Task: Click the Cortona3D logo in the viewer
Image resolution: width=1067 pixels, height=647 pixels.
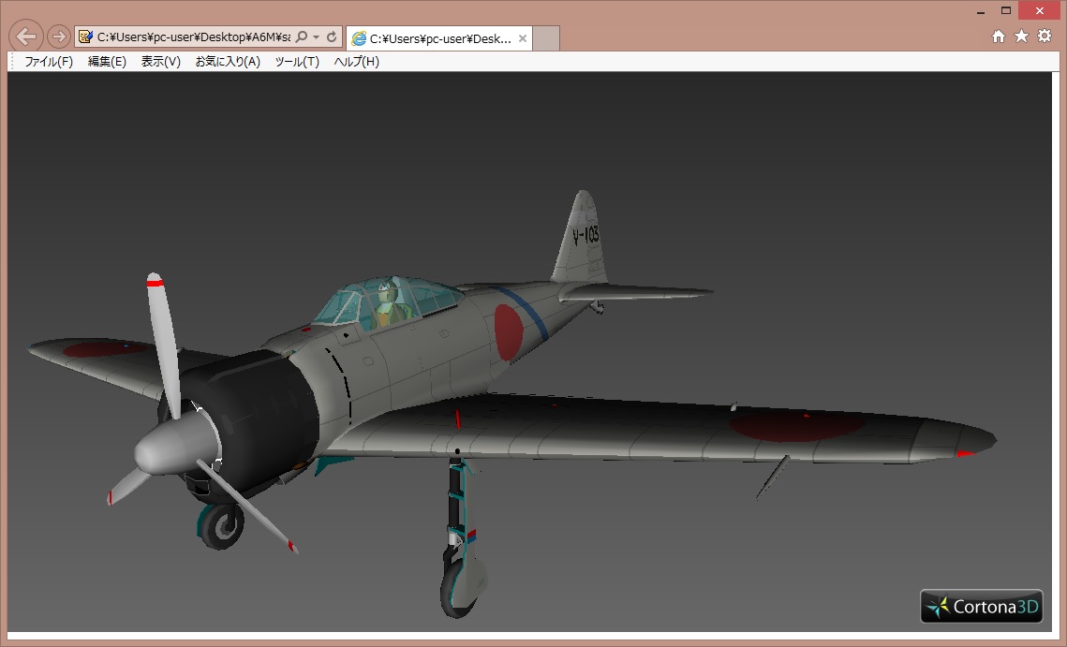Action: (x=981, y=607)
